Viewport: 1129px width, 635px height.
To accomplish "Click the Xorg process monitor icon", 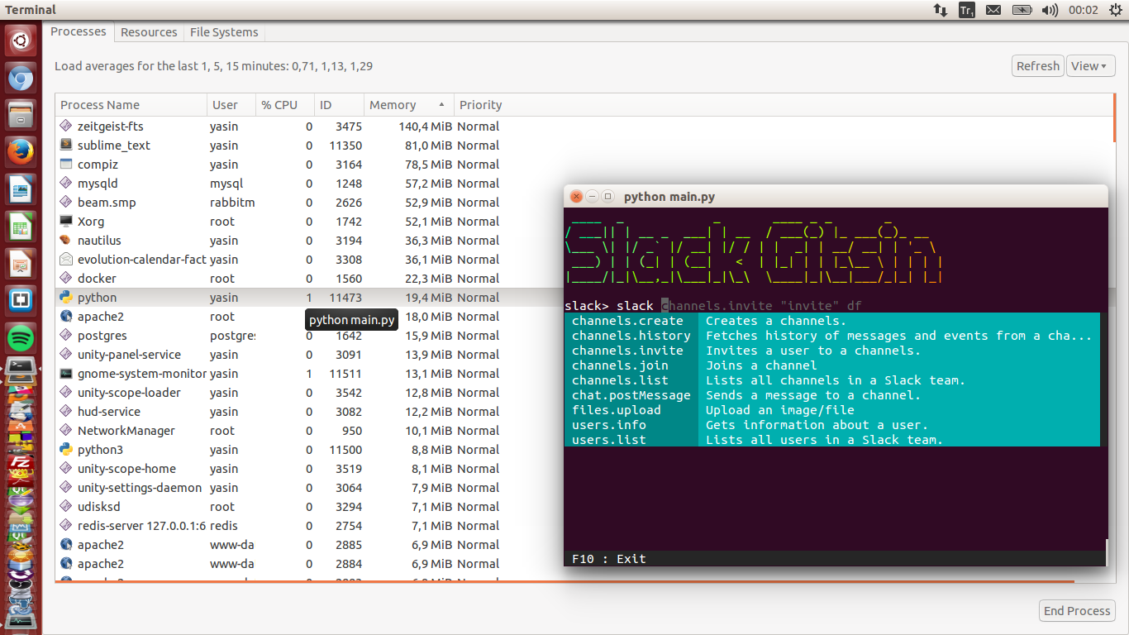I will pyautogui.click(x=66, y=221).
